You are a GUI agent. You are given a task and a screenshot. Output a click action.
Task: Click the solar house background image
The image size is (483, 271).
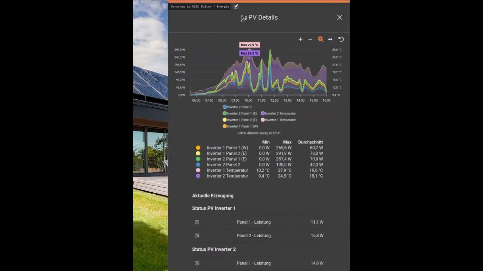click(x=150, y=135)
